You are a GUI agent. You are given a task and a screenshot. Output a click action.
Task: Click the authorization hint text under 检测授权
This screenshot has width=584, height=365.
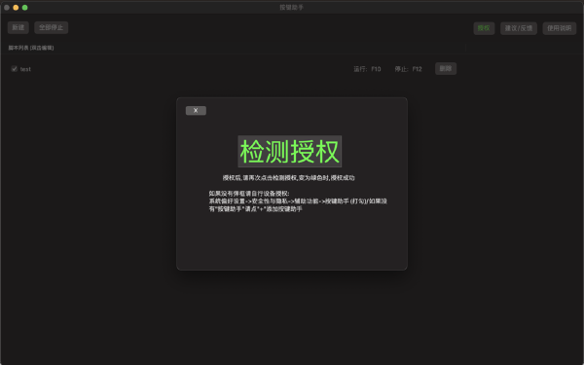(289, 178)
